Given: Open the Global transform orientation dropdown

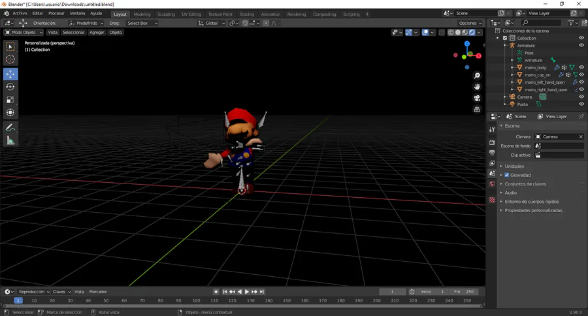Looking at the screenshot, I should [212, 24].
